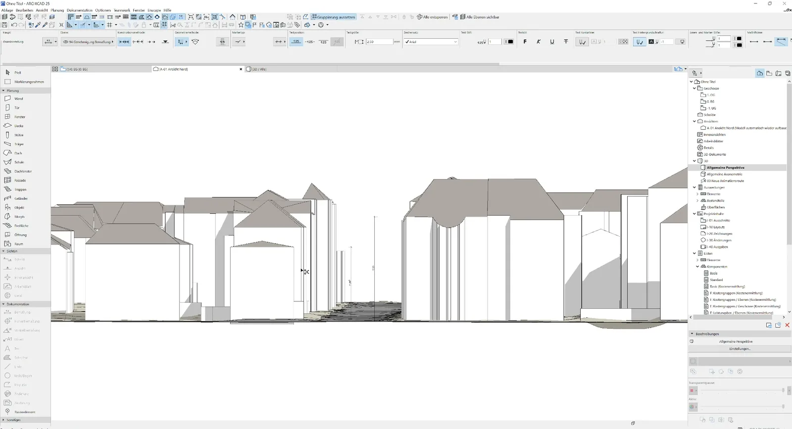This screenshot has width=792, height=429.
Task: Collapse the Planung toolbox section
Action: point(3,91)
